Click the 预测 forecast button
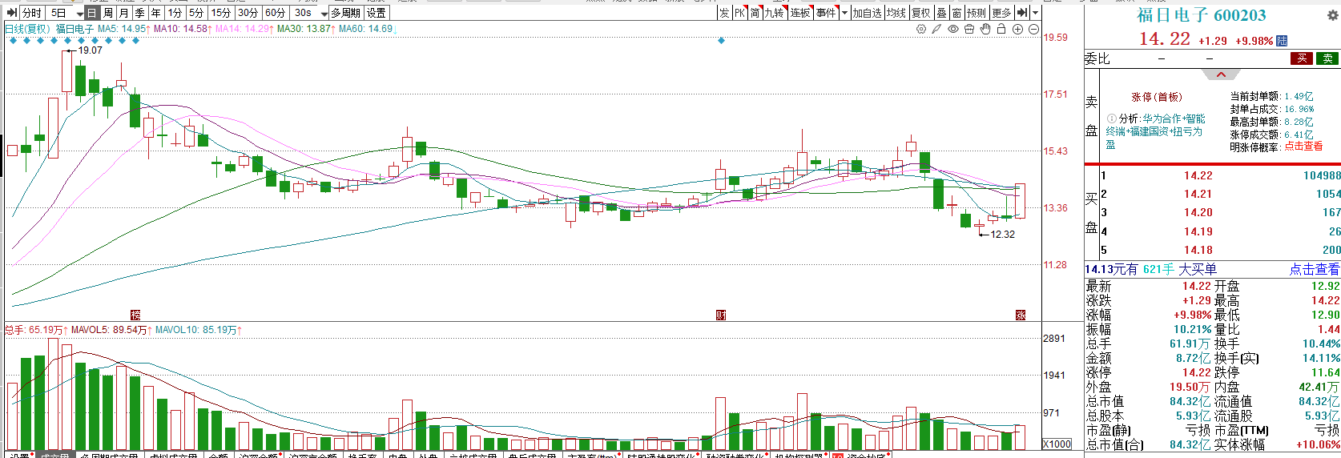Image resolution: width=1341 pixels, height=458 pixels. (977, 13)
